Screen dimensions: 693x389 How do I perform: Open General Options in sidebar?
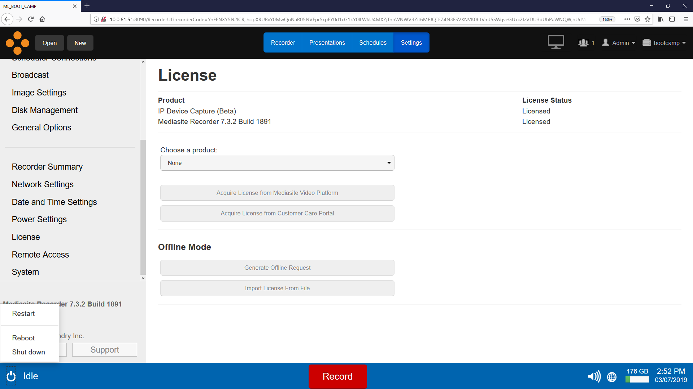42,128
